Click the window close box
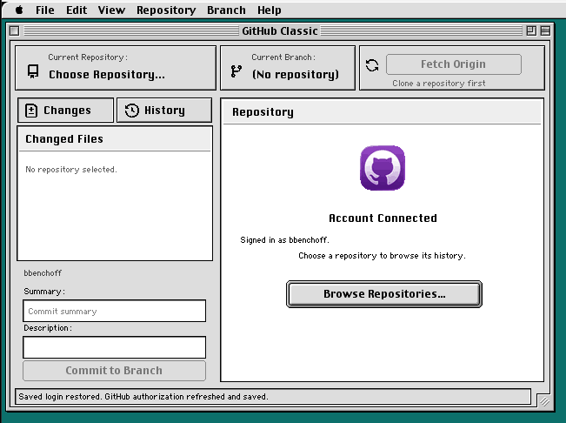Screen dimensions: 566x423 pyautogui.click(x=15, y=31)
